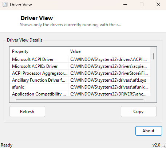The image size is (166, 148).
Task: Select the Microsoft ACPI Driver row
Action: point(80,59)
